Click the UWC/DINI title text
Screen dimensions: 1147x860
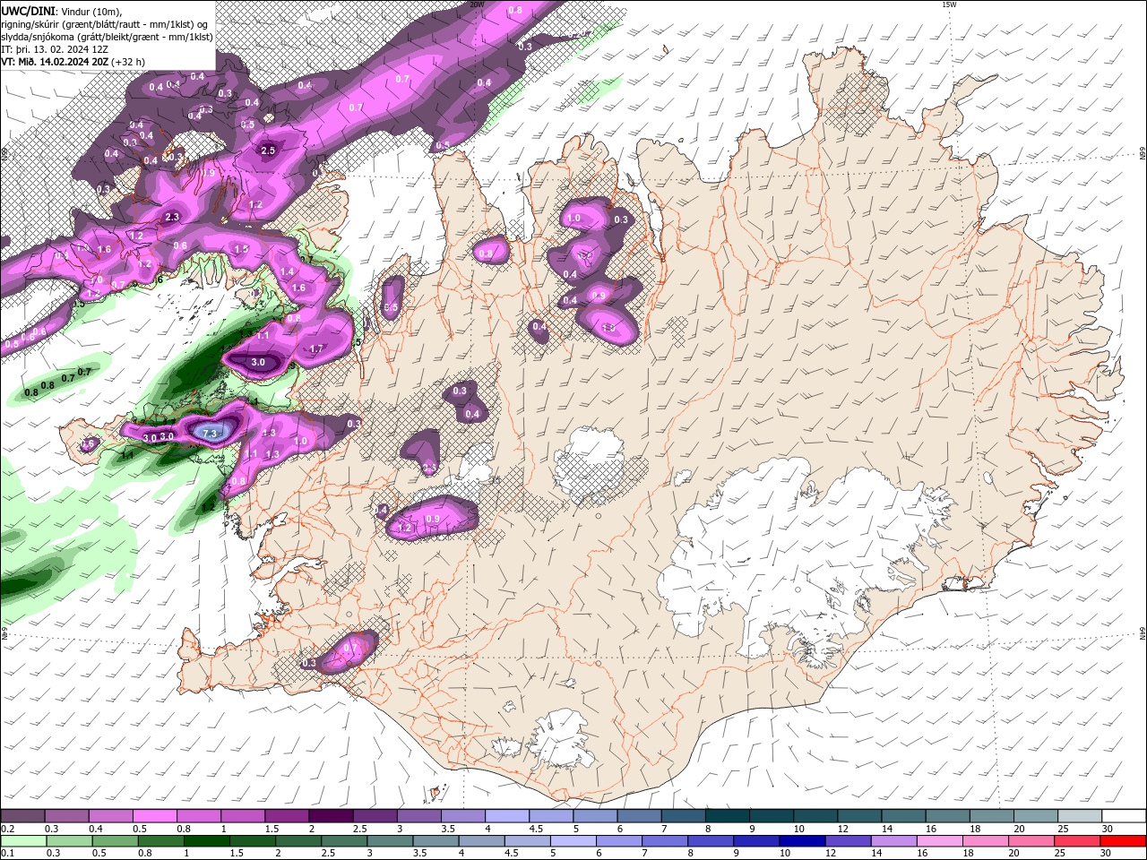[28, 11]
